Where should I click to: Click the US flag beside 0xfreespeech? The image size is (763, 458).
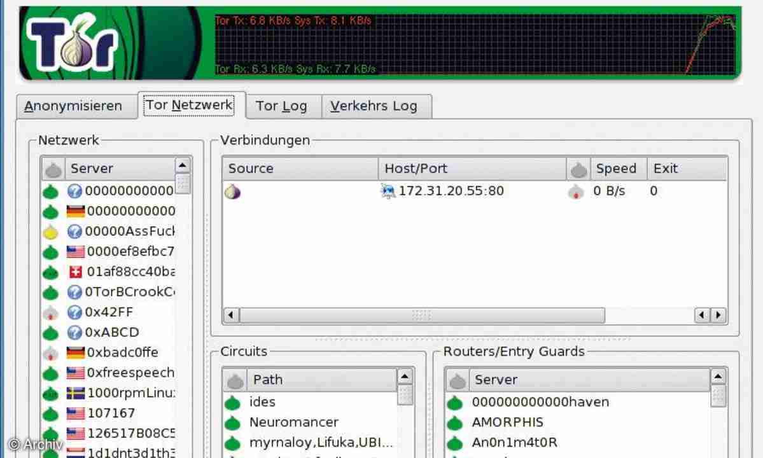76,373
